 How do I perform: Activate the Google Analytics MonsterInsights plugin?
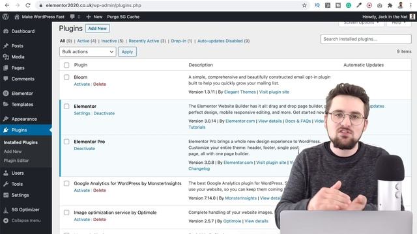82,190
